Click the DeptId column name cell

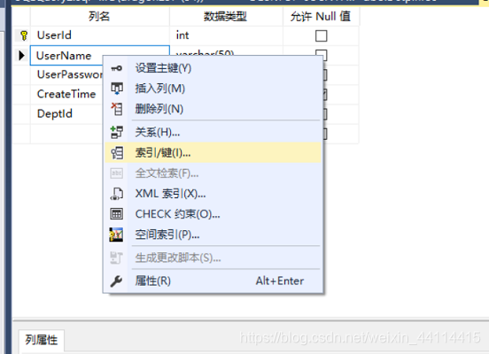coord(66,114)
